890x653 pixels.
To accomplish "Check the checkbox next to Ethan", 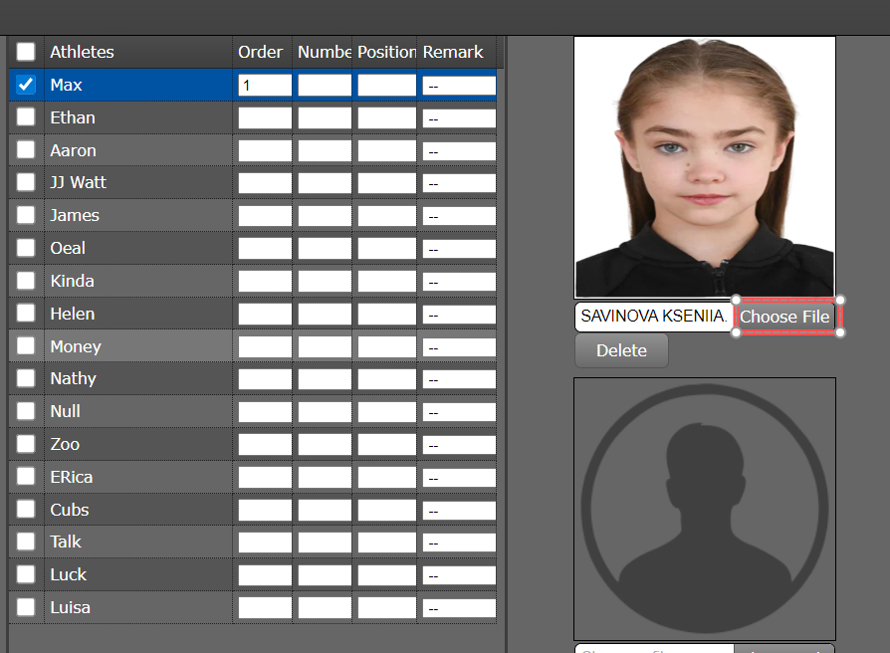I will click(26, 117).
